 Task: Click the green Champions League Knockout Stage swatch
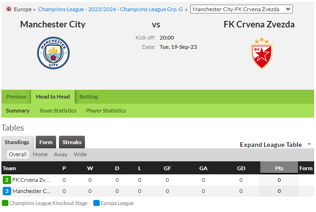(x=5, y=203)
